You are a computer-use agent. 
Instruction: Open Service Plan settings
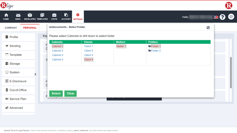[x=18, y=99]
